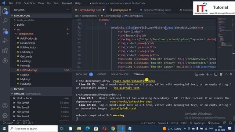Open localhost school upload URL in code

[x=166, y=39]
